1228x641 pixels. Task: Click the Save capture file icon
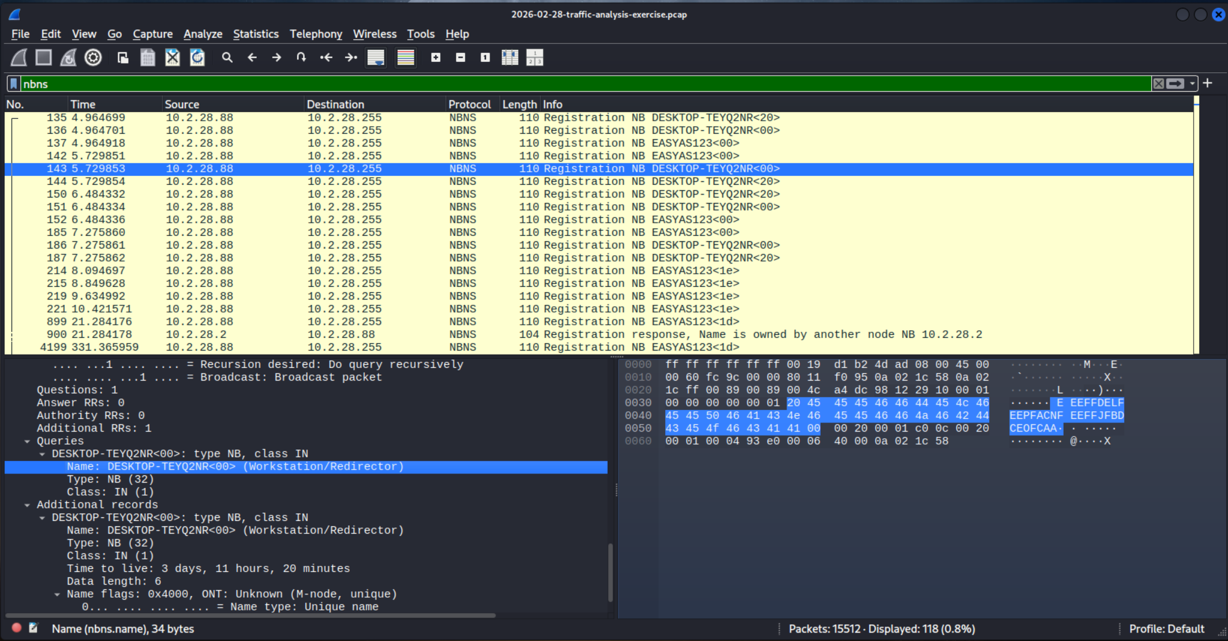(148, 58)
